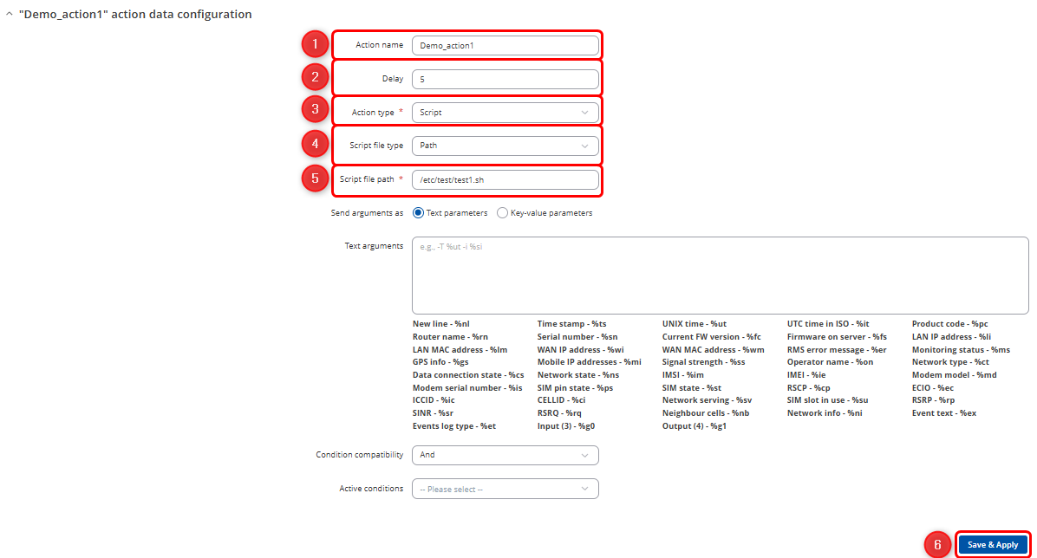Click inside the Text arguments textarea
This screenshot has height=558, width=1037.
pyautogui.click(x=721, y=274)
